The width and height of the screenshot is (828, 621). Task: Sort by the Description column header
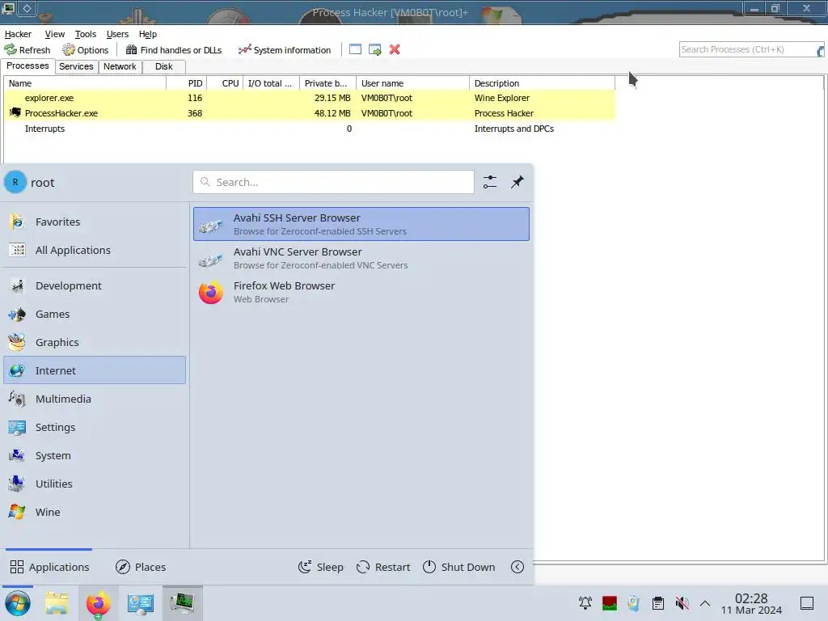tap(542, 83)
